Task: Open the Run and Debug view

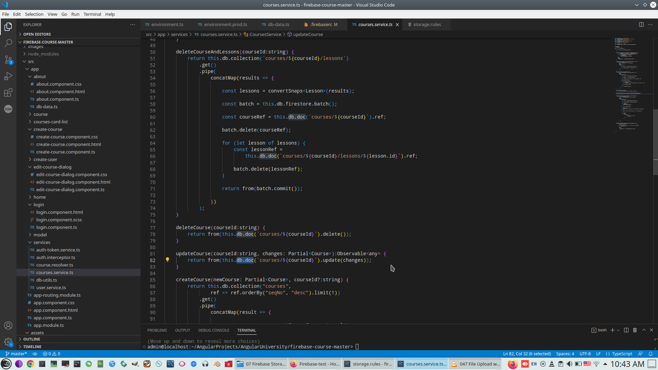Action: 8,76
